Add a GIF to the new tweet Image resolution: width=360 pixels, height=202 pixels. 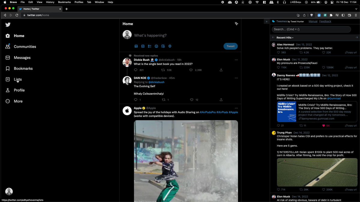point(143,46)
